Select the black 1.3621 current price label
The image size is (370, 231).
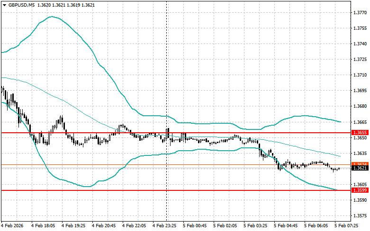tap(361, 168)
